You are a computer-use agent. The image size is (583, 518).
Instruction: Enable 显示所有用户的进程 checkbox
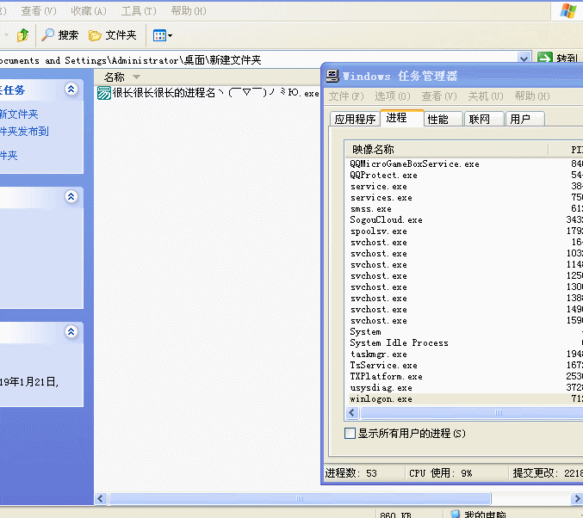pyautogui.click(x=350, y=434)
